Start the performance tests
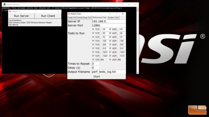Viewport: 209px width, 117px height. point(97,77)
